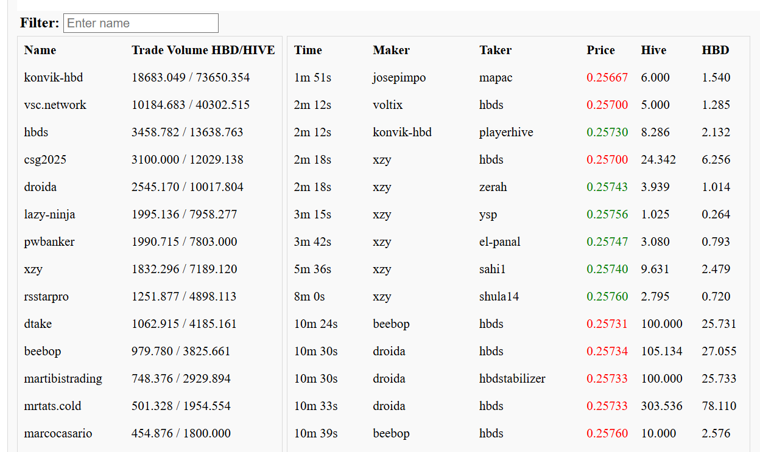Viewport: 760px width, 452px height.
Task: Click the Trade Volume HBD/HIVE header
Action: 203,50
